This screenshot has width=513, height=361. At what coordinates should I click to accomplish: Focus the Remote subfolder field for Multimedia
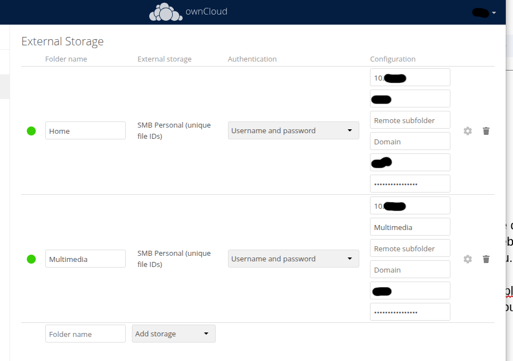coord(410,248)
